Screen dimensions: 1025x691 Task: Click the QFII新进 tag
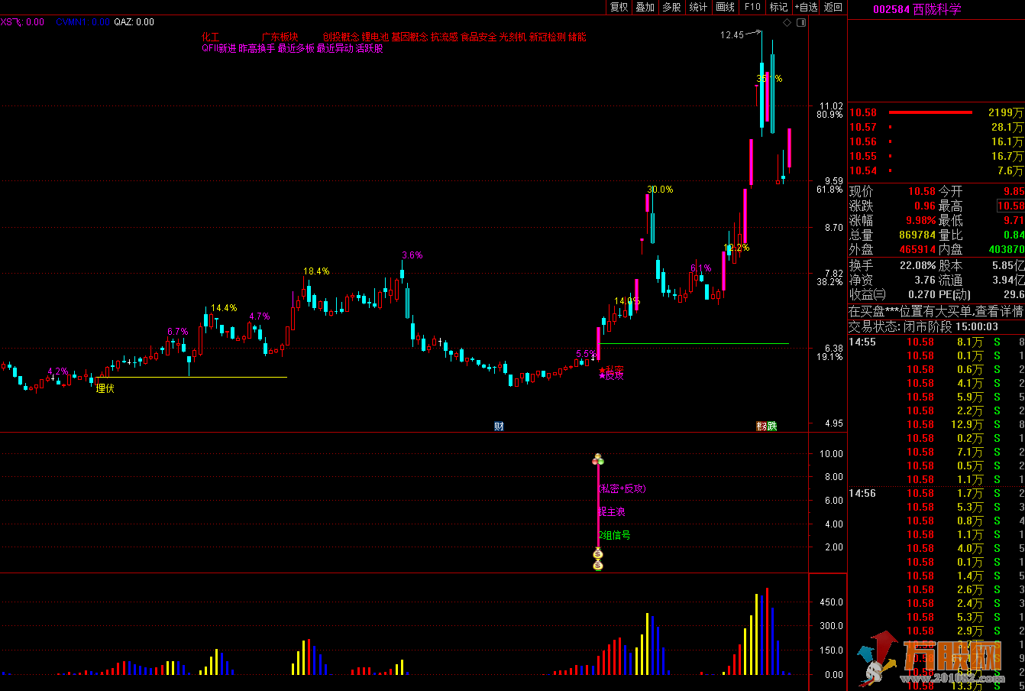(x=219, y=48)
